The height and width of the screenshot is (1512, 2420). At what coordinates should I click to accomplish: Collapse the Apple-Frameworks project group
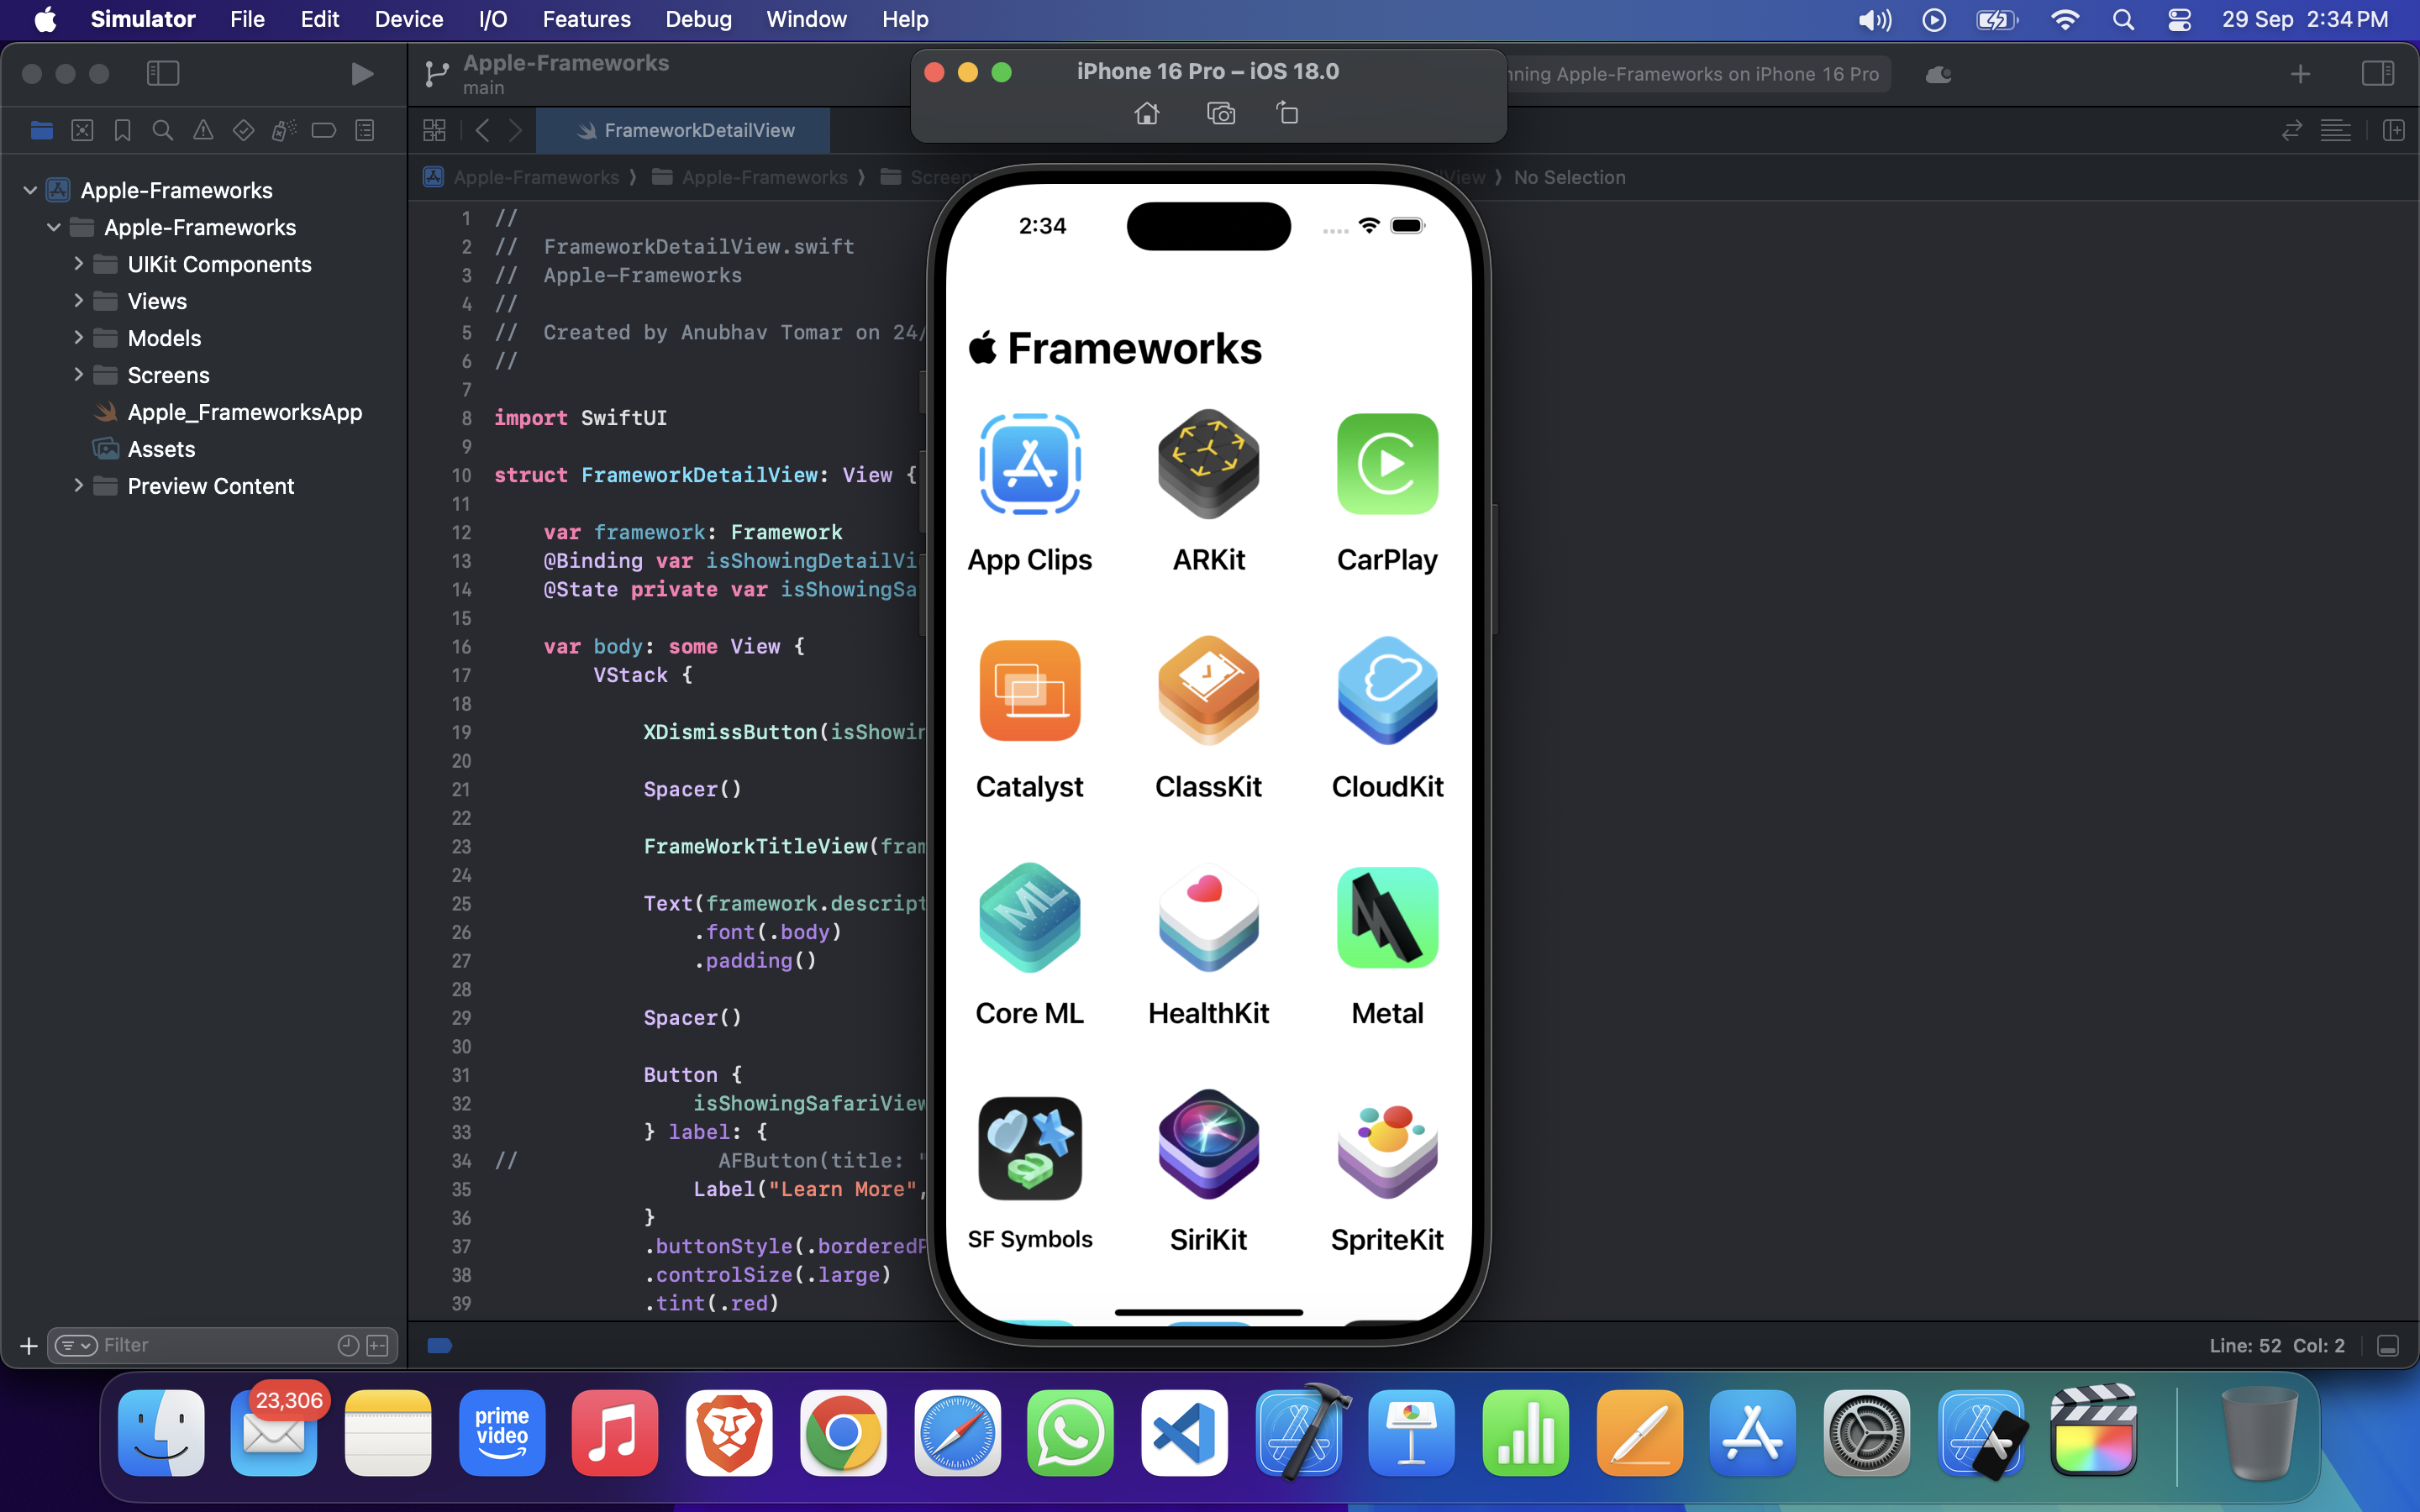click(29, 190)
